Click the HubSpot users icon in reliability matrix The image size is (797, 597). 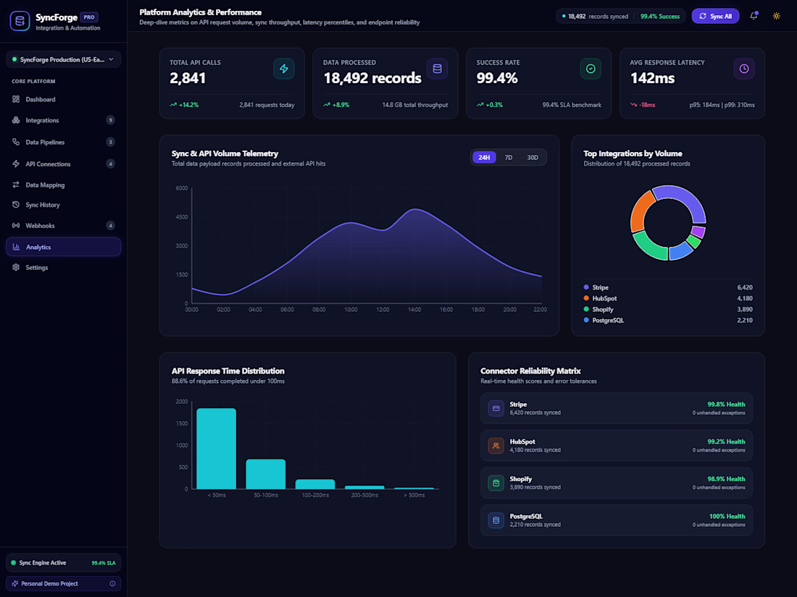coord(496,446)
